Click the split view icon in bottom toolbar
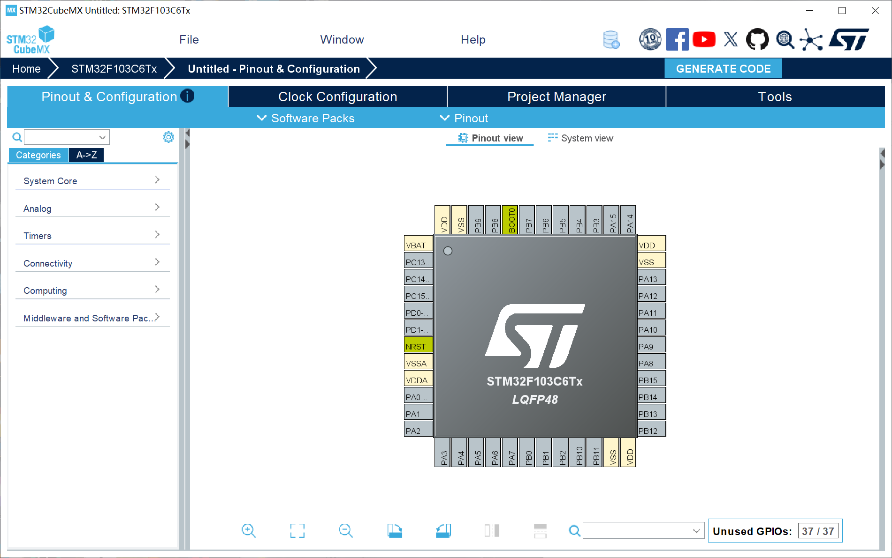The image size is (892, 558). point(492,530)
